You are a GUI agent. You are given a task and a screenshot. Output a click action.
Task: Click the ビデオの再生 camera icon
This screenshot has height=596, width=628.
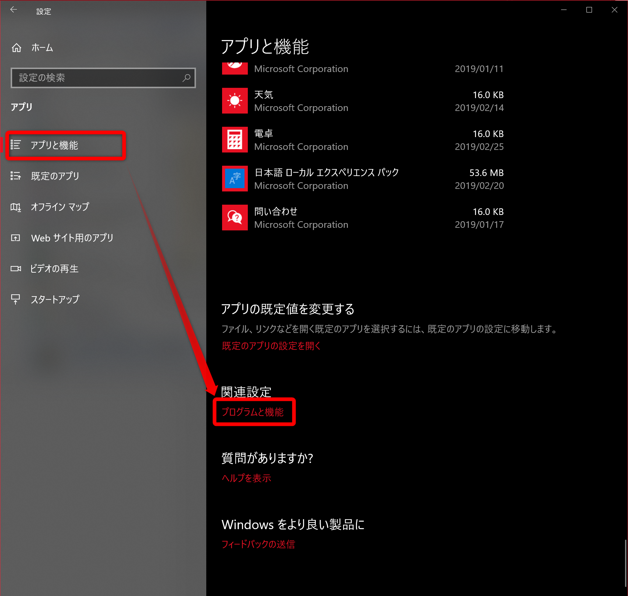click(x=15, y=269)
